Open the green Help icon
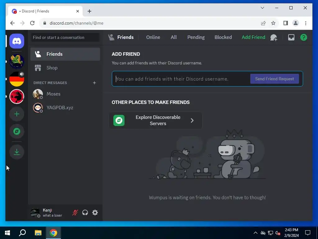 pyautogui.click(x=304, y=37)
